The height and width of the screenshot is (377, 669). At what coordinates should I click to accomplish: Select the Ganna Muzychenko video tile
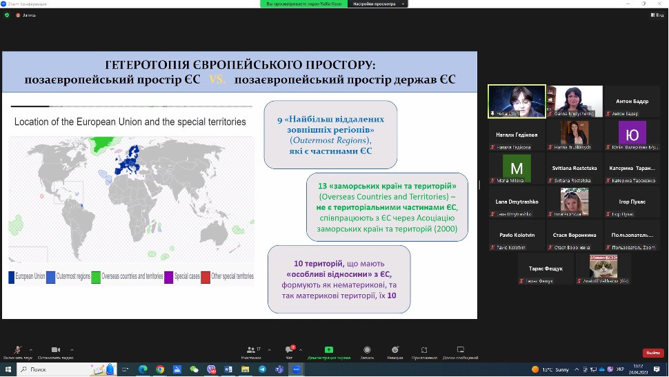(x=575, y=101)
